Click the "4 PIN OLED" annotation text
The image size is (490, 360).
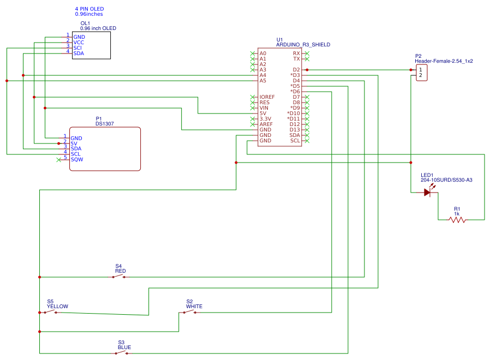[89, 9]
